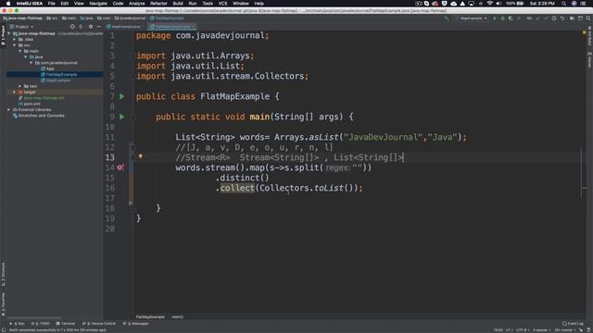Run the FlatMapExample class from gutter
This screenshot has width=593, height=333.
[121, 96]
